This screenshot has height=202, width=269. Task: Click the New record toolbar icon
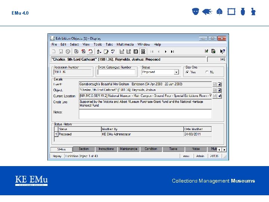coord(54,51)
